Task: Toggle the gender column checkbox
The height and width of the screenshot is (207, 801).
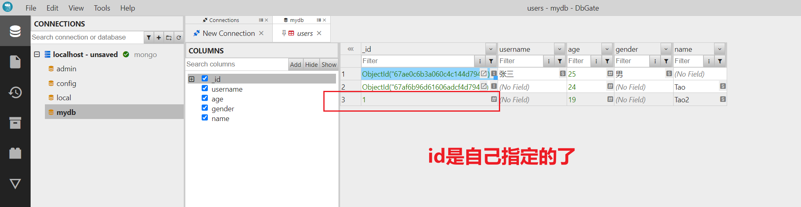Action: pos(205,108)
